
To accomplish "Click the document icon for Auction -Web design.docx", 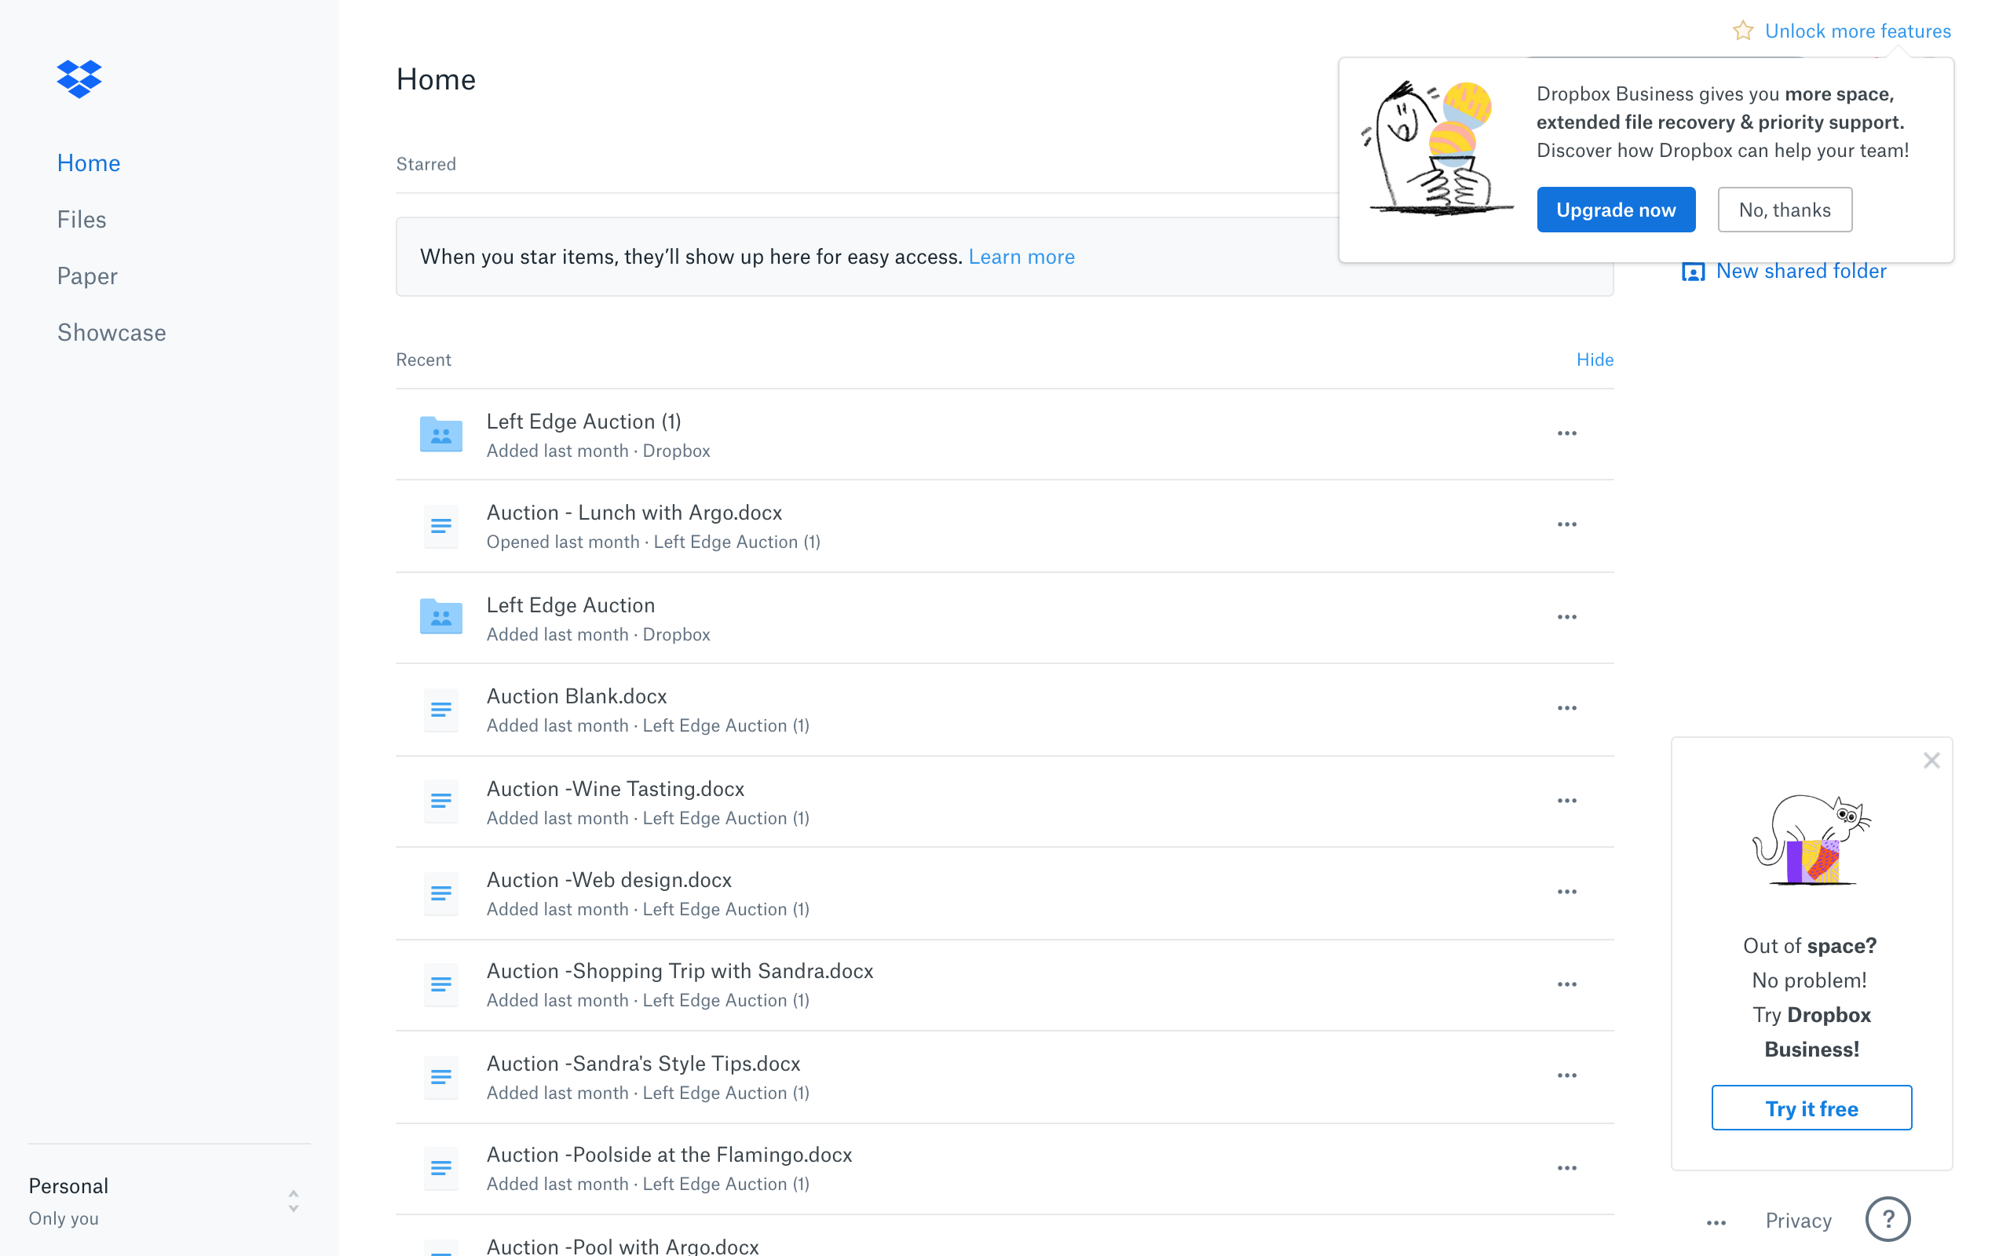I will tap(441, 893).
